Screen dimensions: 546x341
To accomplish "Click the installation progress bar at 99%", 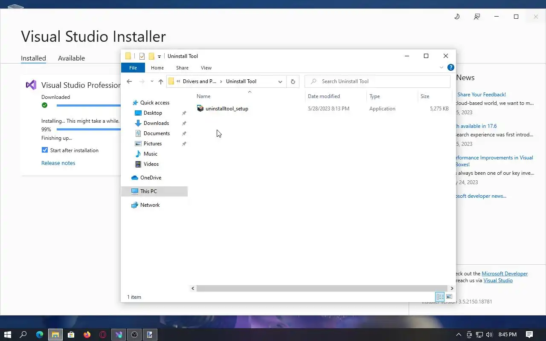I will pos(89,129).
